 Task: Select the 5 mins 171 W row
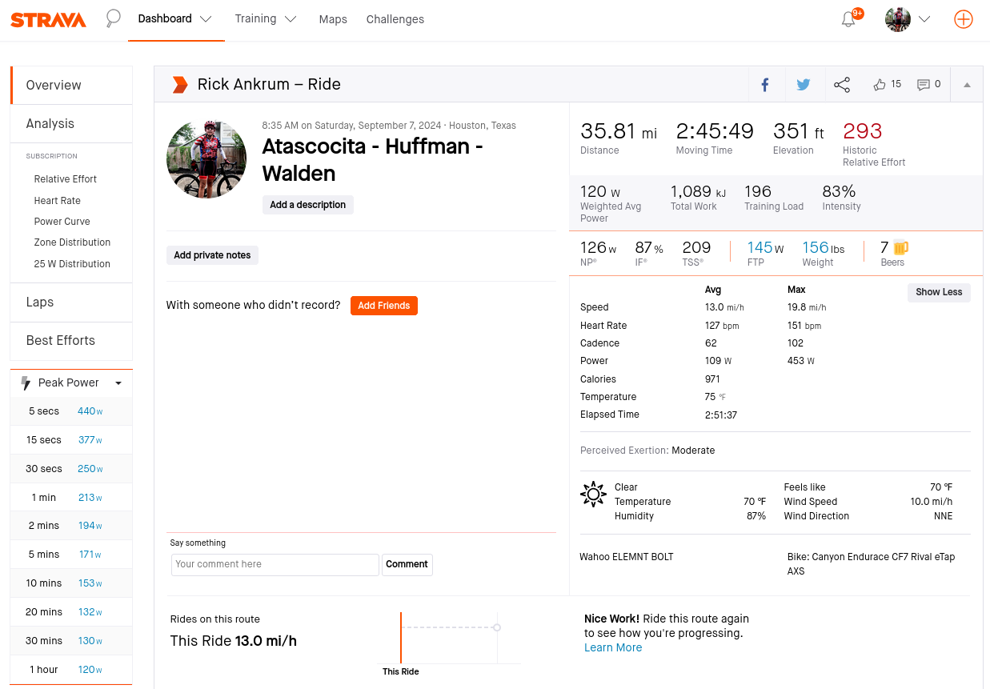point(71,555)
